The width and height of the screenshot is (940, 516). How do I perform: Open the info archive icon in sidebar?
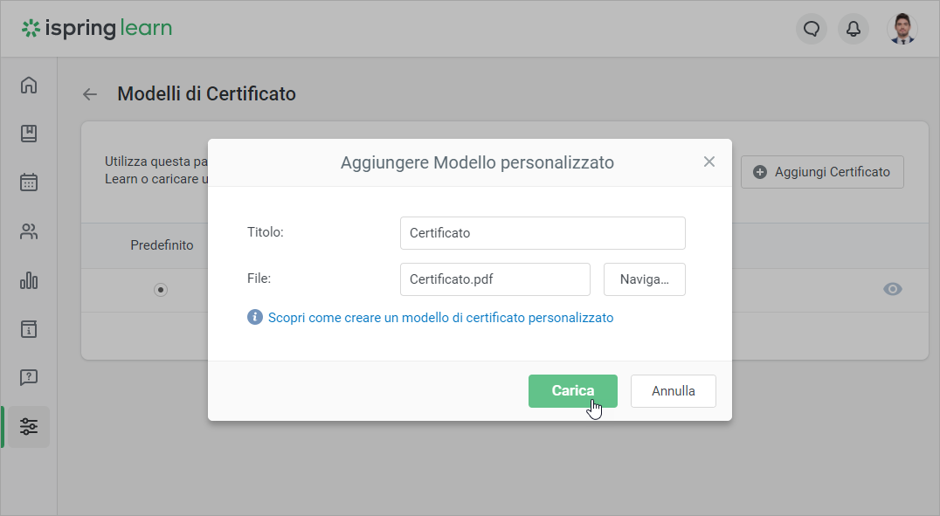coord(29,329)
